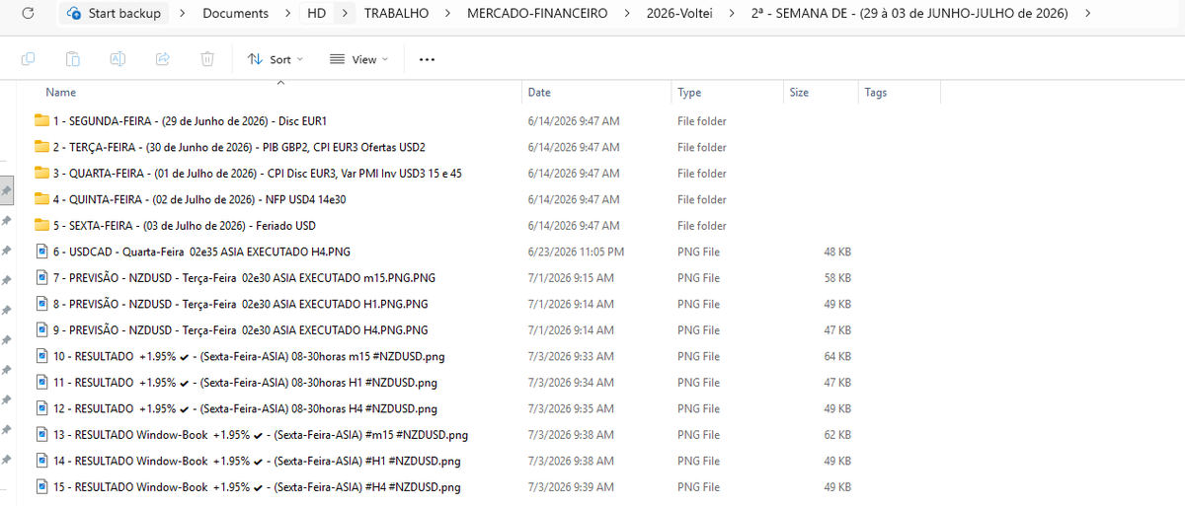Click the Delete trash icon

point(207,59)
